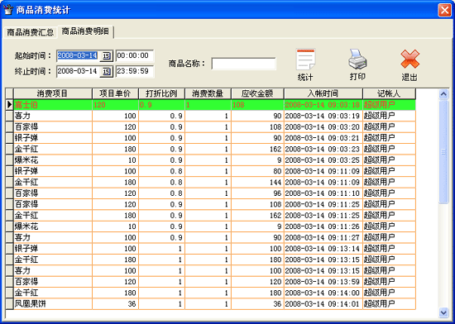This screenshot has height=324, width=455.
Task: Click amount 144 in 应收金额 column
Action: tap(275, 183)
